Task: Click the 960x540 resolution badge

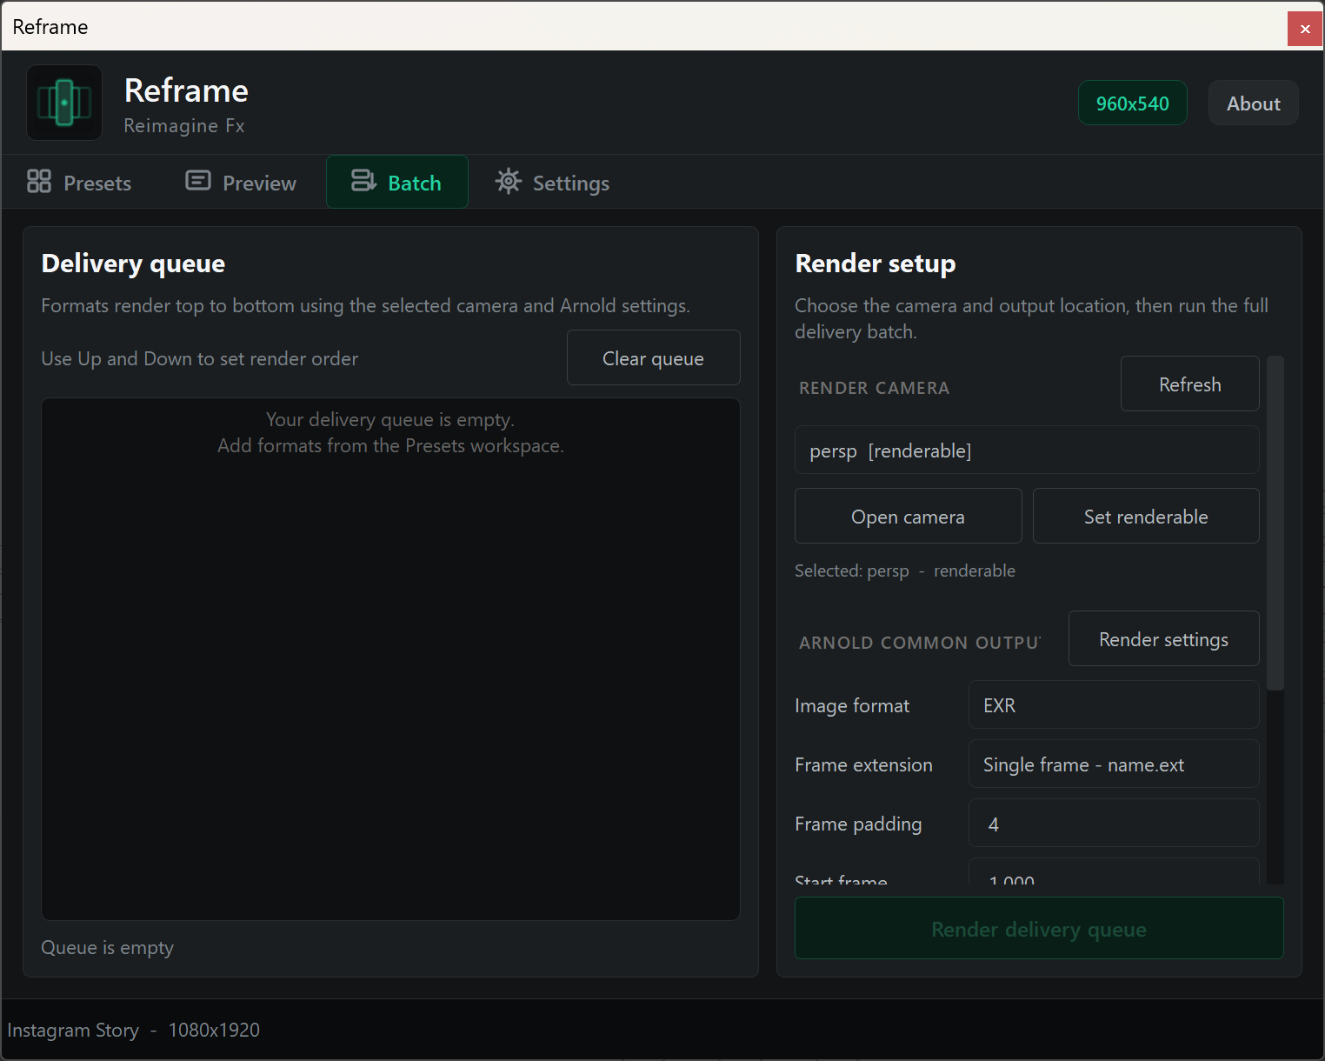Action: point(1133,103)
